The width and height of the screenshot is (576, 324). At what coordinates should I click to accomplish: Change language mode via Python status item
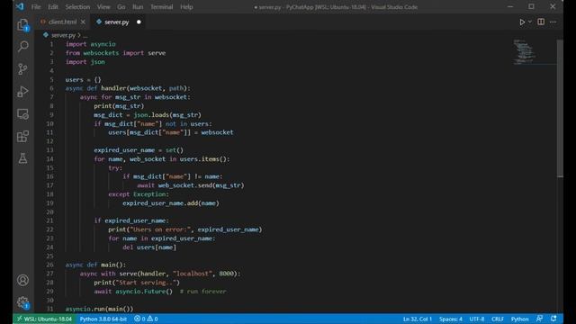click(519, 319)
